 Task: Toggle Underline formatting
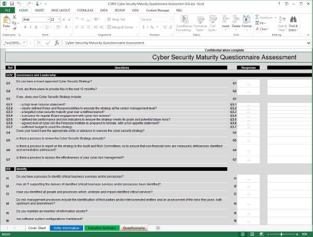click(x=36, y=27)
